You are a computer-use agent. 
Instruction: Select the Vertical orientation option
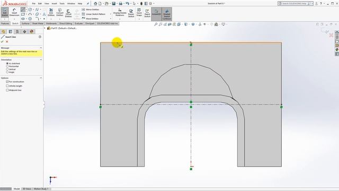[x=7, y=70]
